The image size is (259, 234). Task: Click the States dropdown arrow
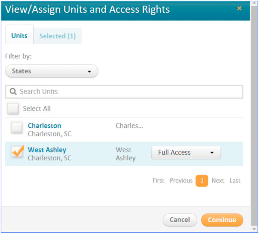point(89,72)
